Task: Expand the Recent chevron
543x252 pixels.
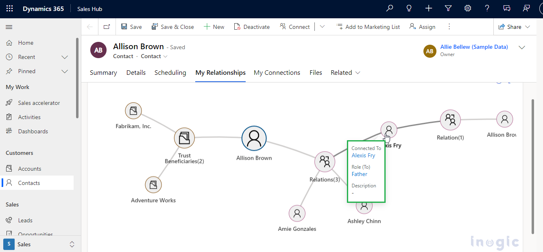Action: [64, 57]
